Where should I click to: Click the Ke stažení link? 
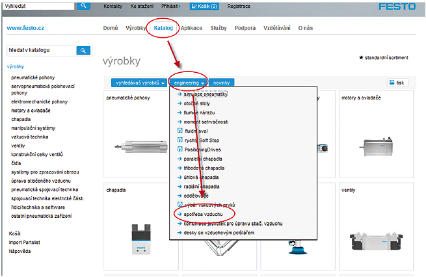pos(142,7)
